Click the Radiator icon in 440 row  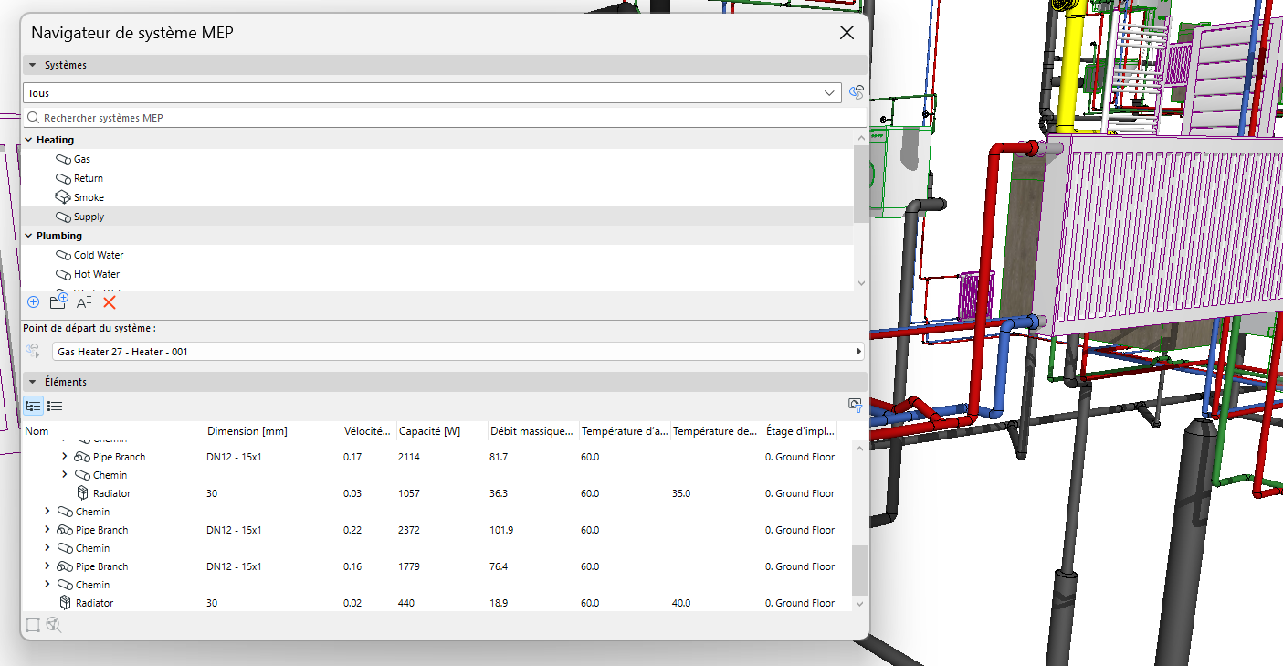pyautogui.click(x=65, y=603)
